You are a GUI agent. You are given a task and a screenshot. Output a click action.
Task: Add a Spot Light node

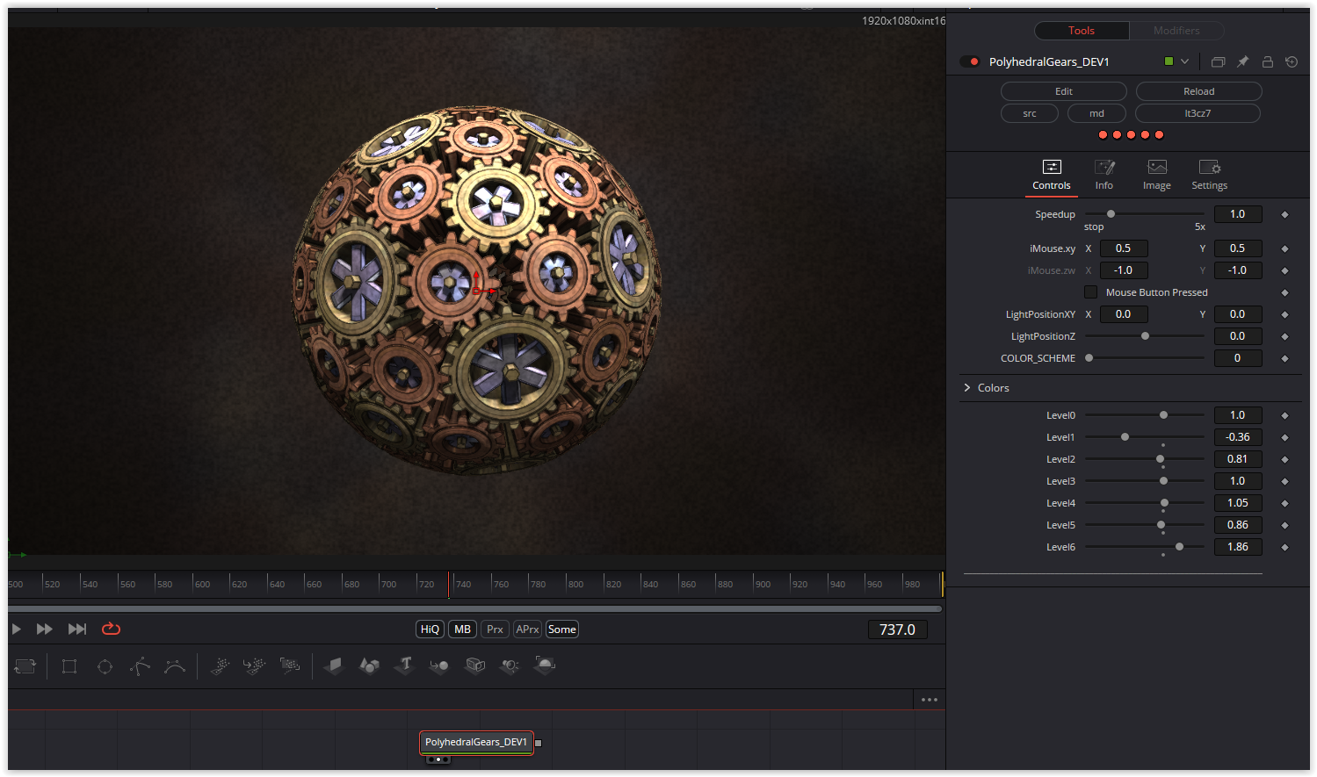pyautogui.click(x=510, y=665)
